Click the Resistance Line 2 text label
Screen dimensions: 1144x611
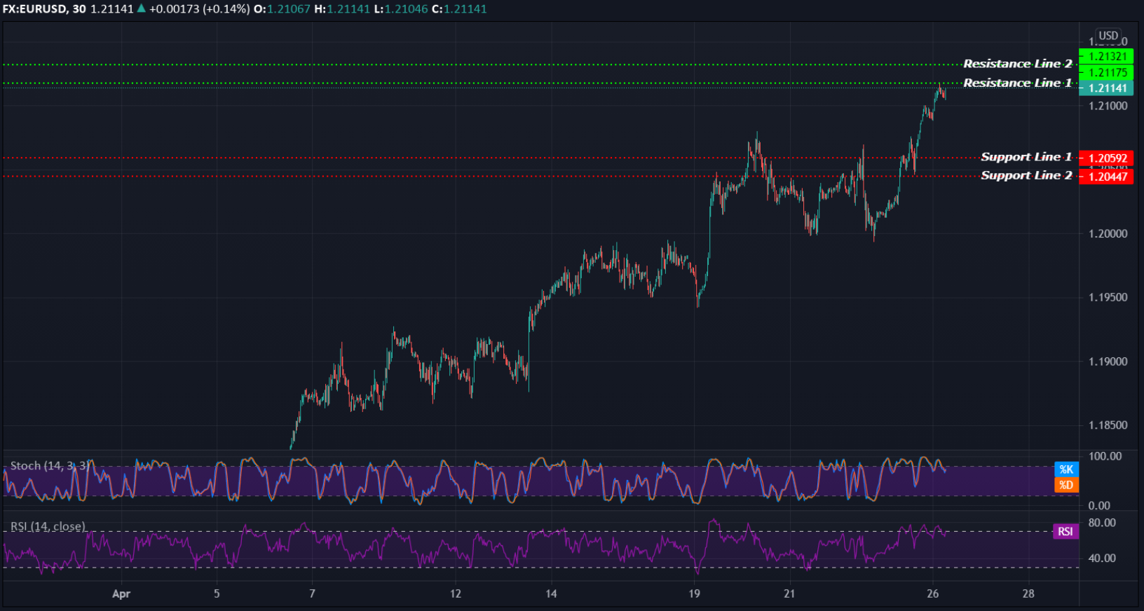(x=1017, y=64)
